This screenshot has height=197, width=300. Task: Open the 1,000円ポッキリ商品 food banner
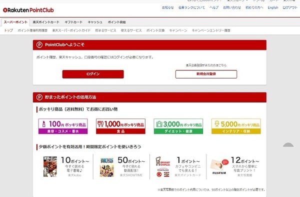click(x=120, y=126)
